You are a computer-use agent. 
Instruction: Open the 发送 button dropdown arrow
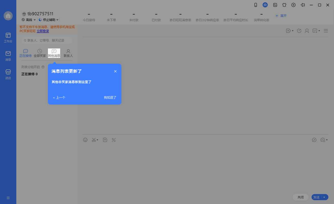324,197
